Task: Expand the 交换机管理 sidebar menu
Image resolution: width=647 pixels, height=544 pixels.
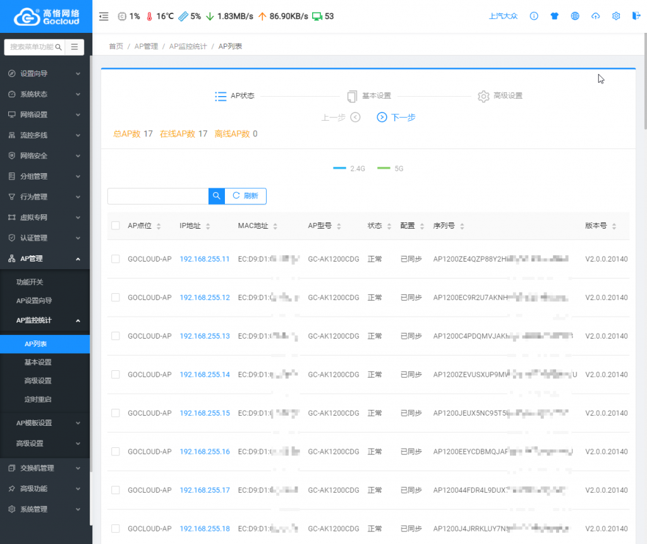Action: [x=45, y=468]
